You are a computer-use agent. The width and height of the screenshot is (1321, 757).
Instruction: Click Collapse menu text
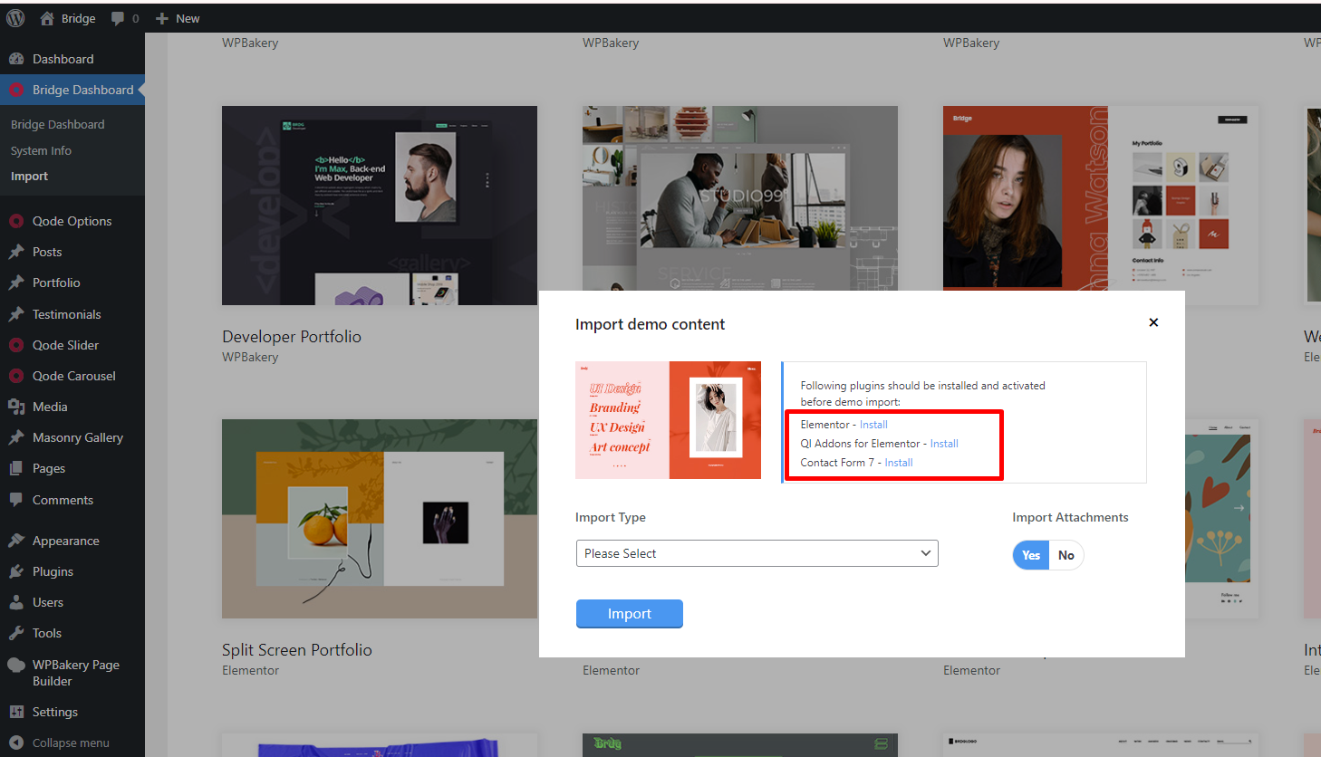pos(71,743)
